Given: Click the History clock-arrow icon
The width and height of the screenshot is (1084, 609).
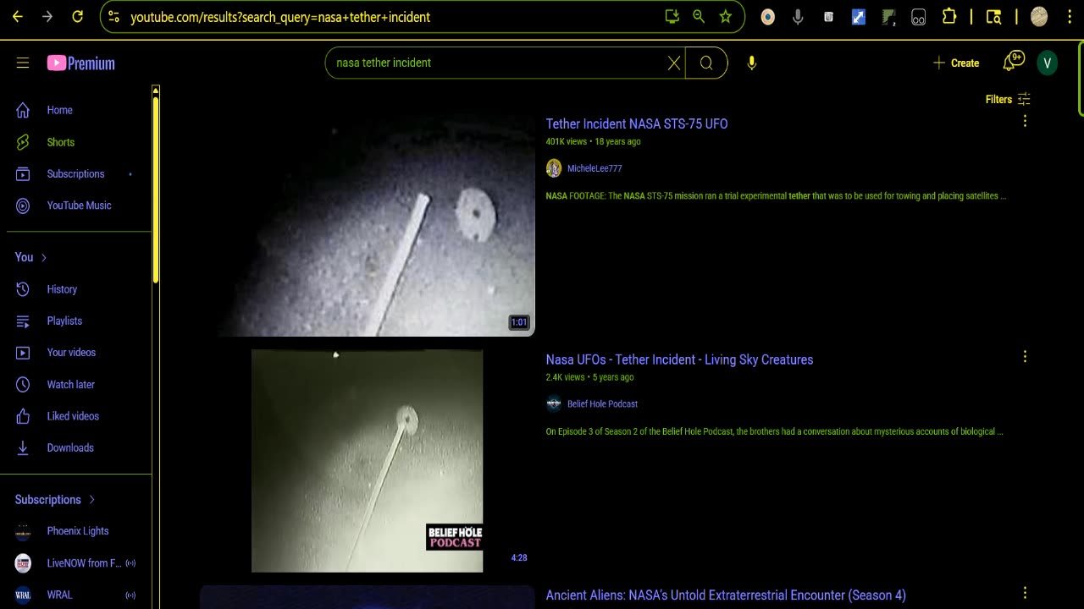Looking at the screenshot, I should click(23, 289).
